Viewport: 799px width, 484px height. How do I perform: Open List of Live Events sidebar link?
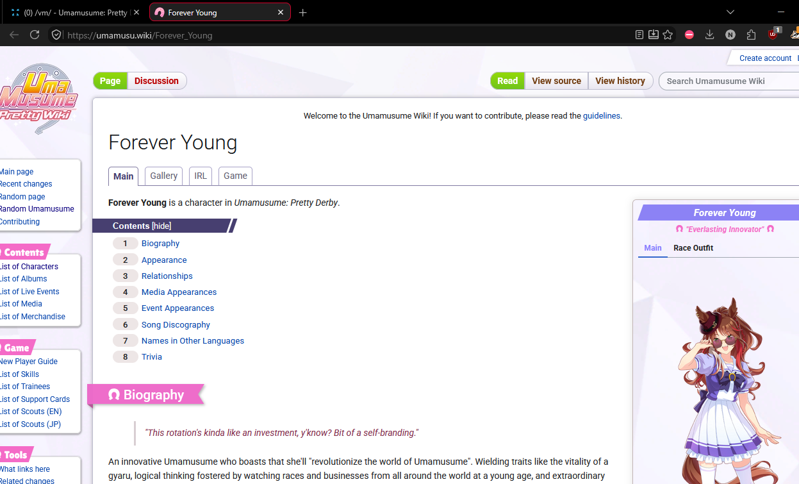pos(29,292)
